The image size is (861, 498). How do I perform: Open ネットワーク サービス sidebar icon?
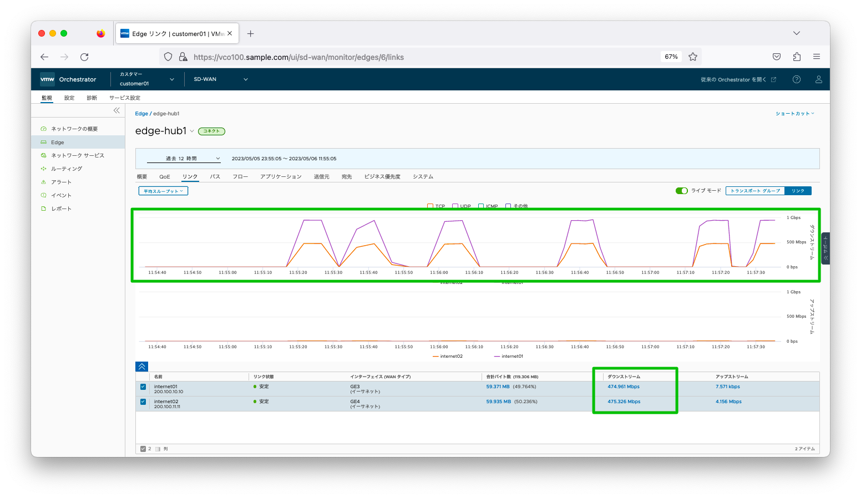(x=43, y=155)
